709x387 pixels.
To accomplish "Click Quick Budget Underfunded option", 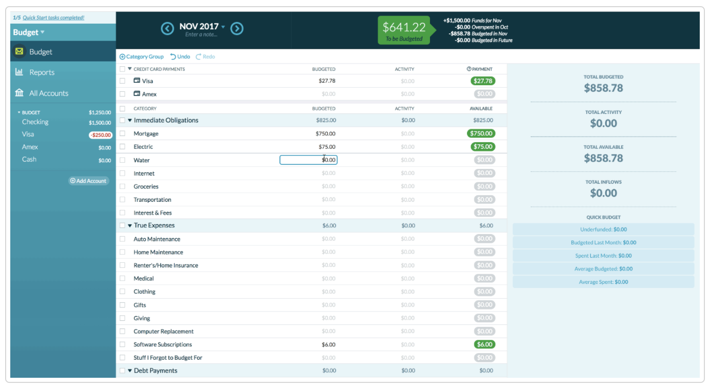I will 603,229.
